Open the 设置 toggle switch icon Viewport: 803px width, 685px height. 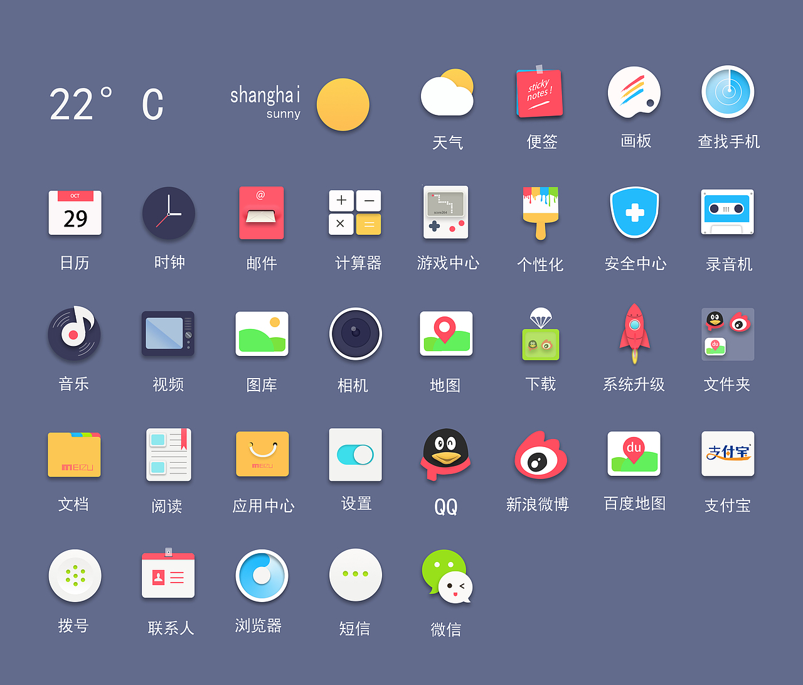356,455
